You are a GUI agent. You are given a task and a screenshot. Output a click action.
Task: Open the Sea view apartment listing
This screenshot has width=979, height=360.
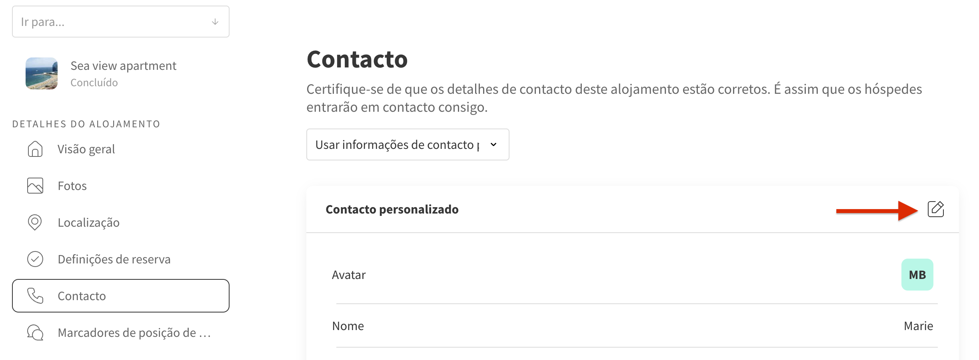coord(124,65)
